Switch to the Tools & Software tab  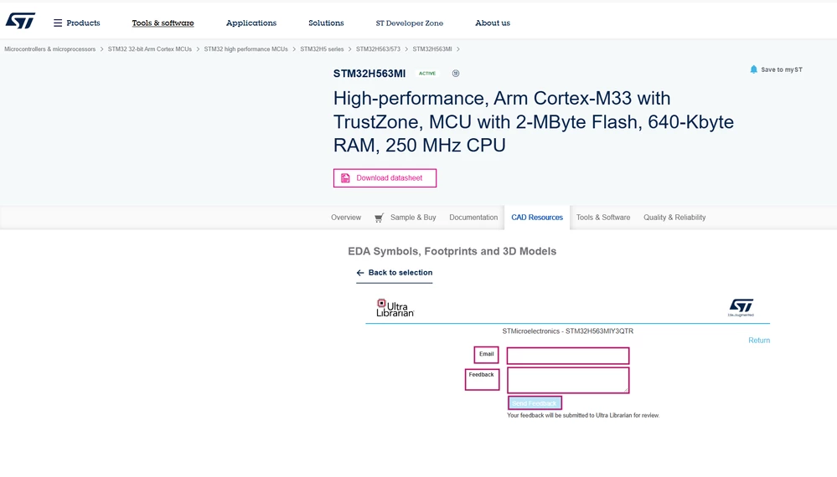pos(603,218)
